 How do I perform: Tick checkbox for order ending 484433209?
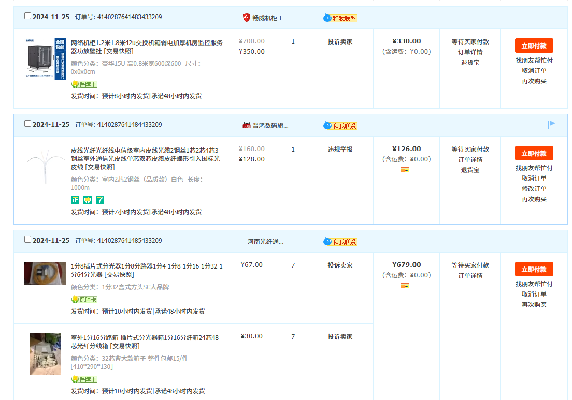(x=28, y=124)
